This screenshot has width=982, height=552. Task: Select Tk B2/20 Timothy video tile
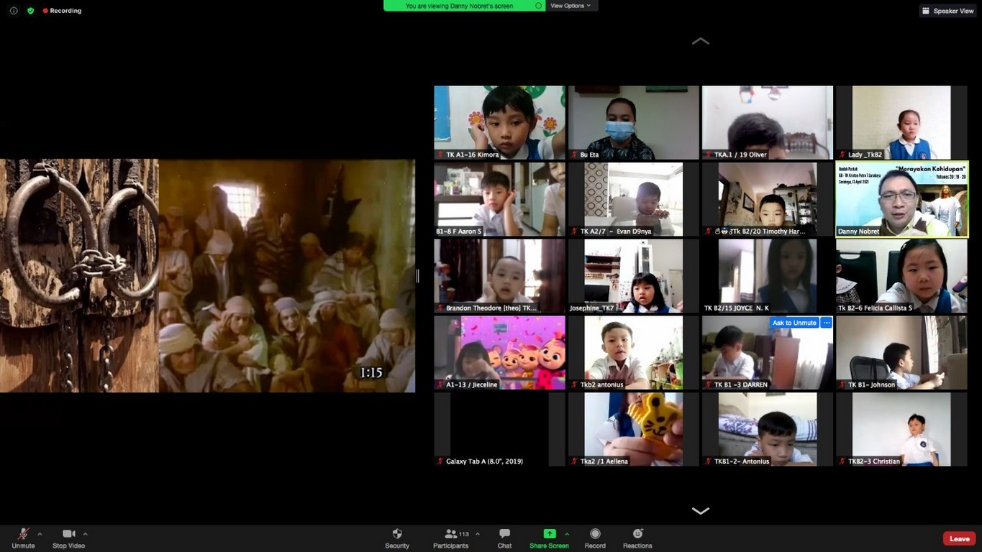[x=768, y=199]
